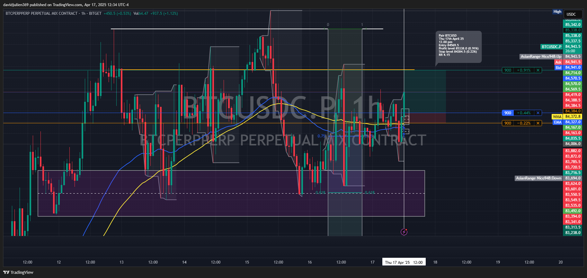Click the 83,716.5 teal price label
Screen dimensions: 587x278
click(573, 173)
